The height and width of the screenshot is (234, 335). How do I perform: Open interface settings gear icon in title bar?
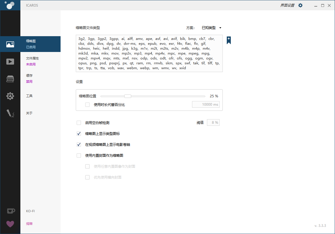(300, 5)
